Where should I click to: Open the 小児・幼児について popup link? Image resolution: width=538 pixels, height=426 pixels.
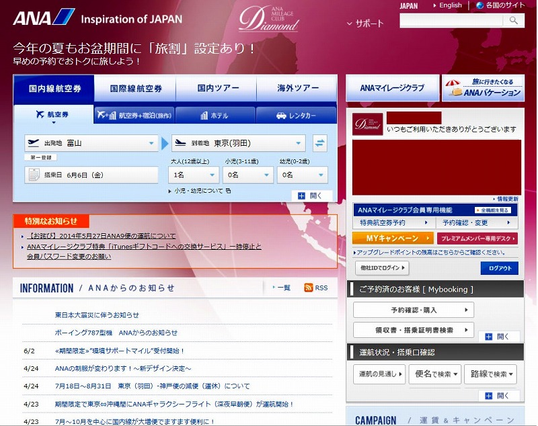coord(202,191)
